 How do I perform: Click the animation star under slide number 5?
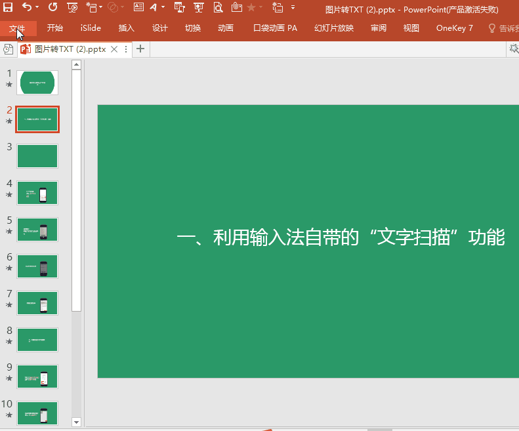[9, 231]
